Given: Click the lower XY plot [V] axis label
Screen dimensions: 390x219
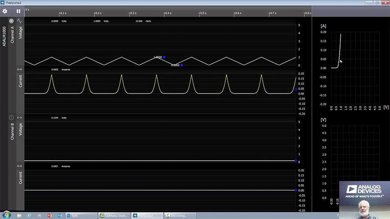Looking at the screenshot, I should (x=323, y=120).
